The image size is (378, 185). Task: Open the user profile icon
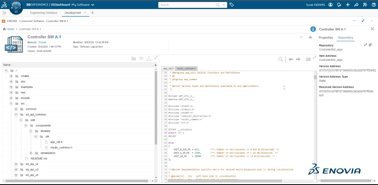pos(330,5)
